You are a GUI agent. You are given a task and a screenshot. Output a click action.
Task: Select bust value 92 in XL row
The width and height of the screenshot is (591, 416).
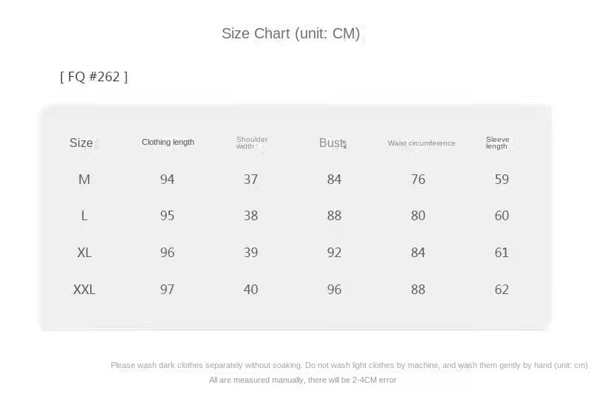[335, 253]
